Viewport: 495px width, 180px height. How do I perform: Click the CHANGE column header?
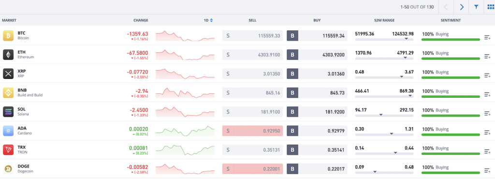click(141, 20)
